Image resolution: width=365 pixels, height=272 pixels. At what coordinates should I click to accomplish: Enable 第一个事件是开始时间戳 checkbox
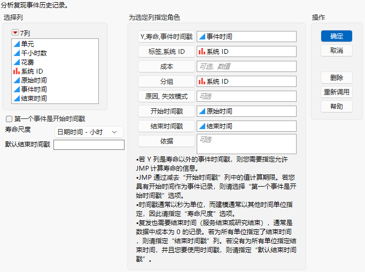pos(9,119)
